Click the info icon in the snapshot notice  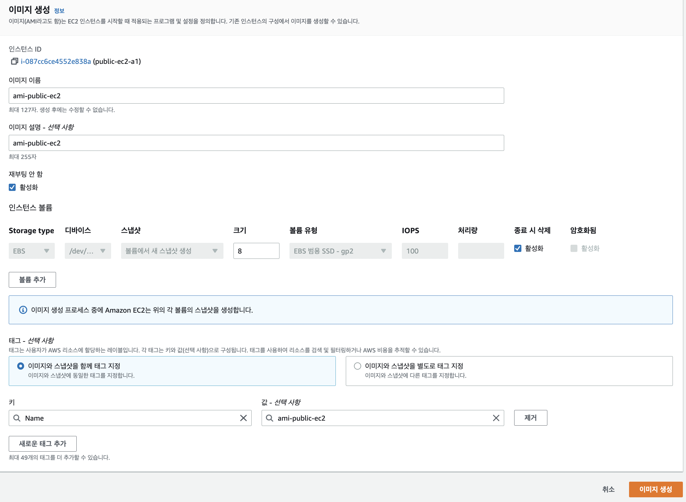[23, 310]
